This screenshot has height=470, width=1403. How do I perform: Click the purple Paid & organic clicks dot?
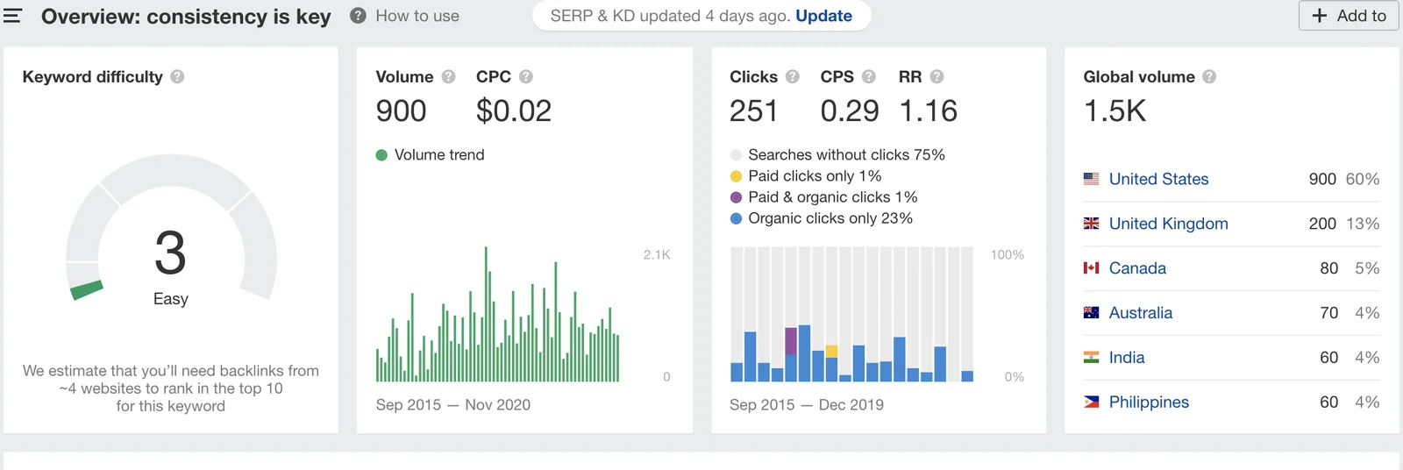736,197
